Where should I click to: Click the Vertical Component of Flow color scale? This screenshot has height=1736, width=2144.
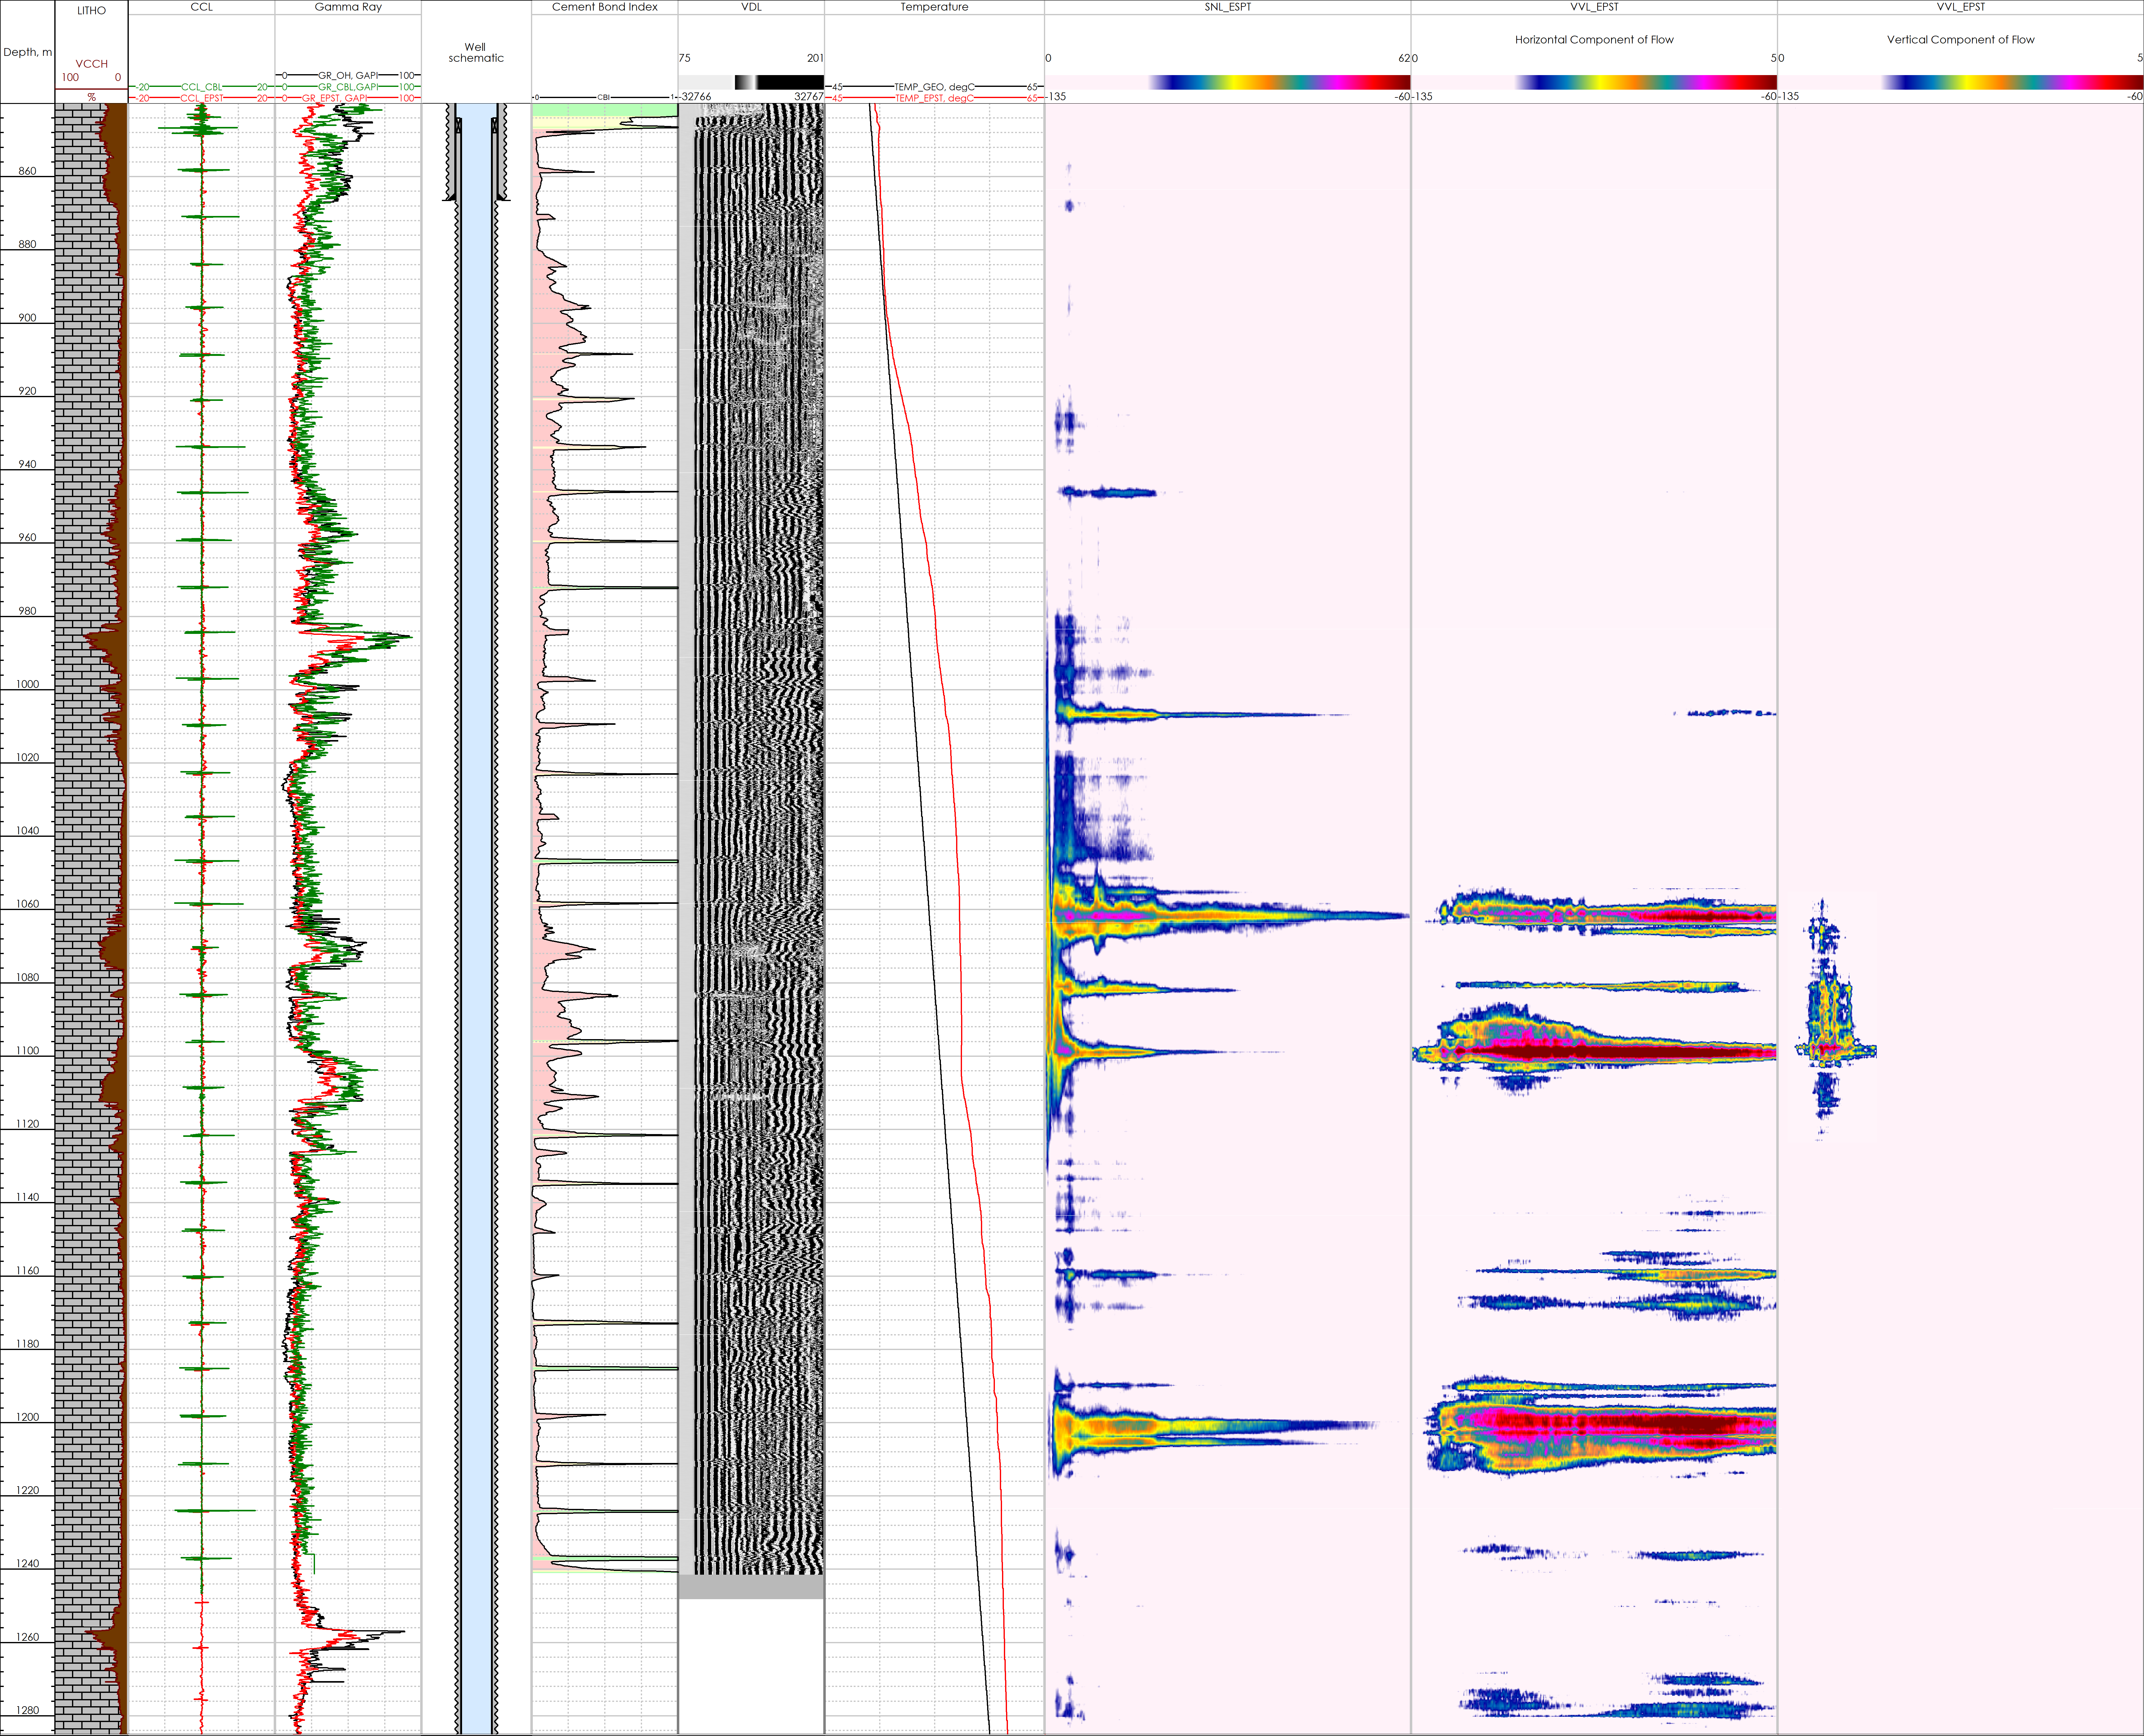[x=1960, y=82]
